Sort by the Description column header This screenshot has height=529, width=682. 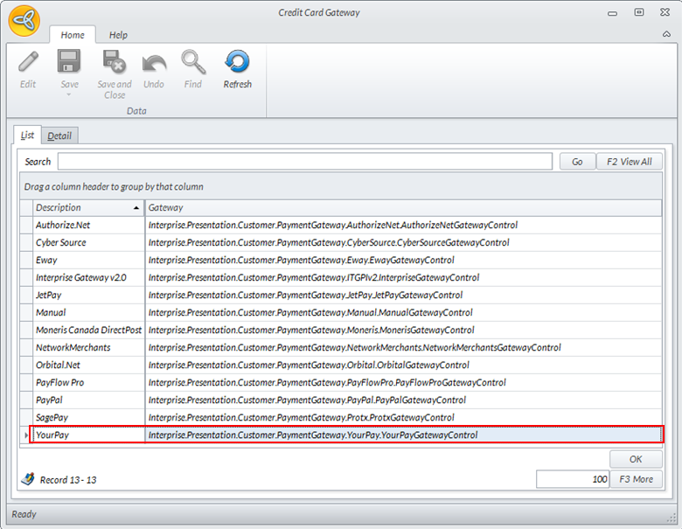pos(86,208)
